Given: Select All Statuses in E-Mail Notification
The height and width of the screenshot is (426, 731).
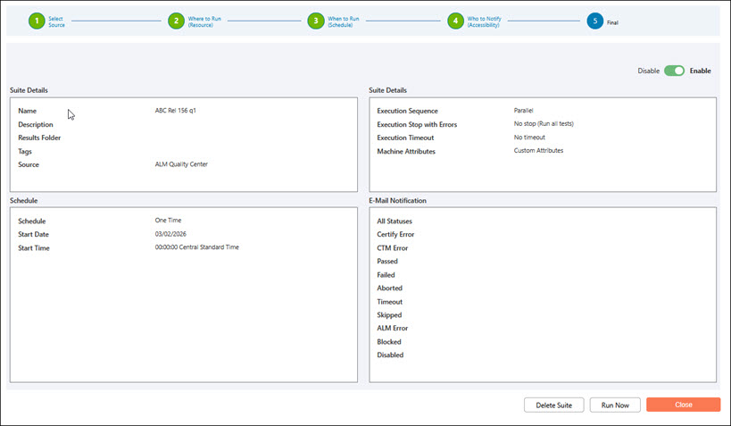Looking at the screenshot, I should point(395,221).
